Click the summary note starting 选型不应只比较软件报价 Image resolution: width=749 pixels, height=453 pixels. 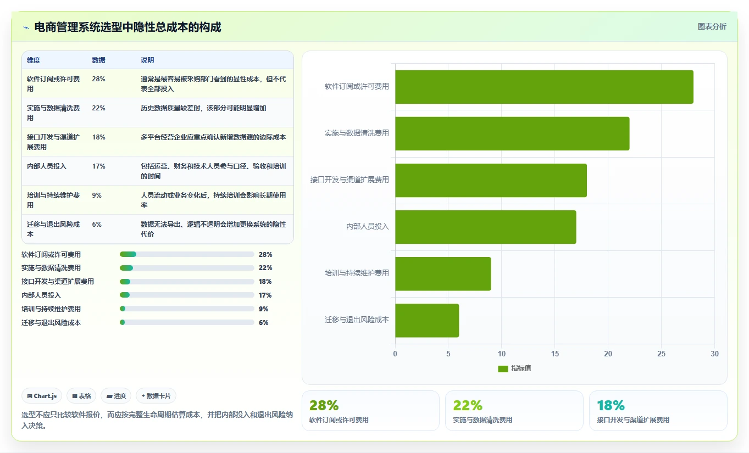point(157,420)
